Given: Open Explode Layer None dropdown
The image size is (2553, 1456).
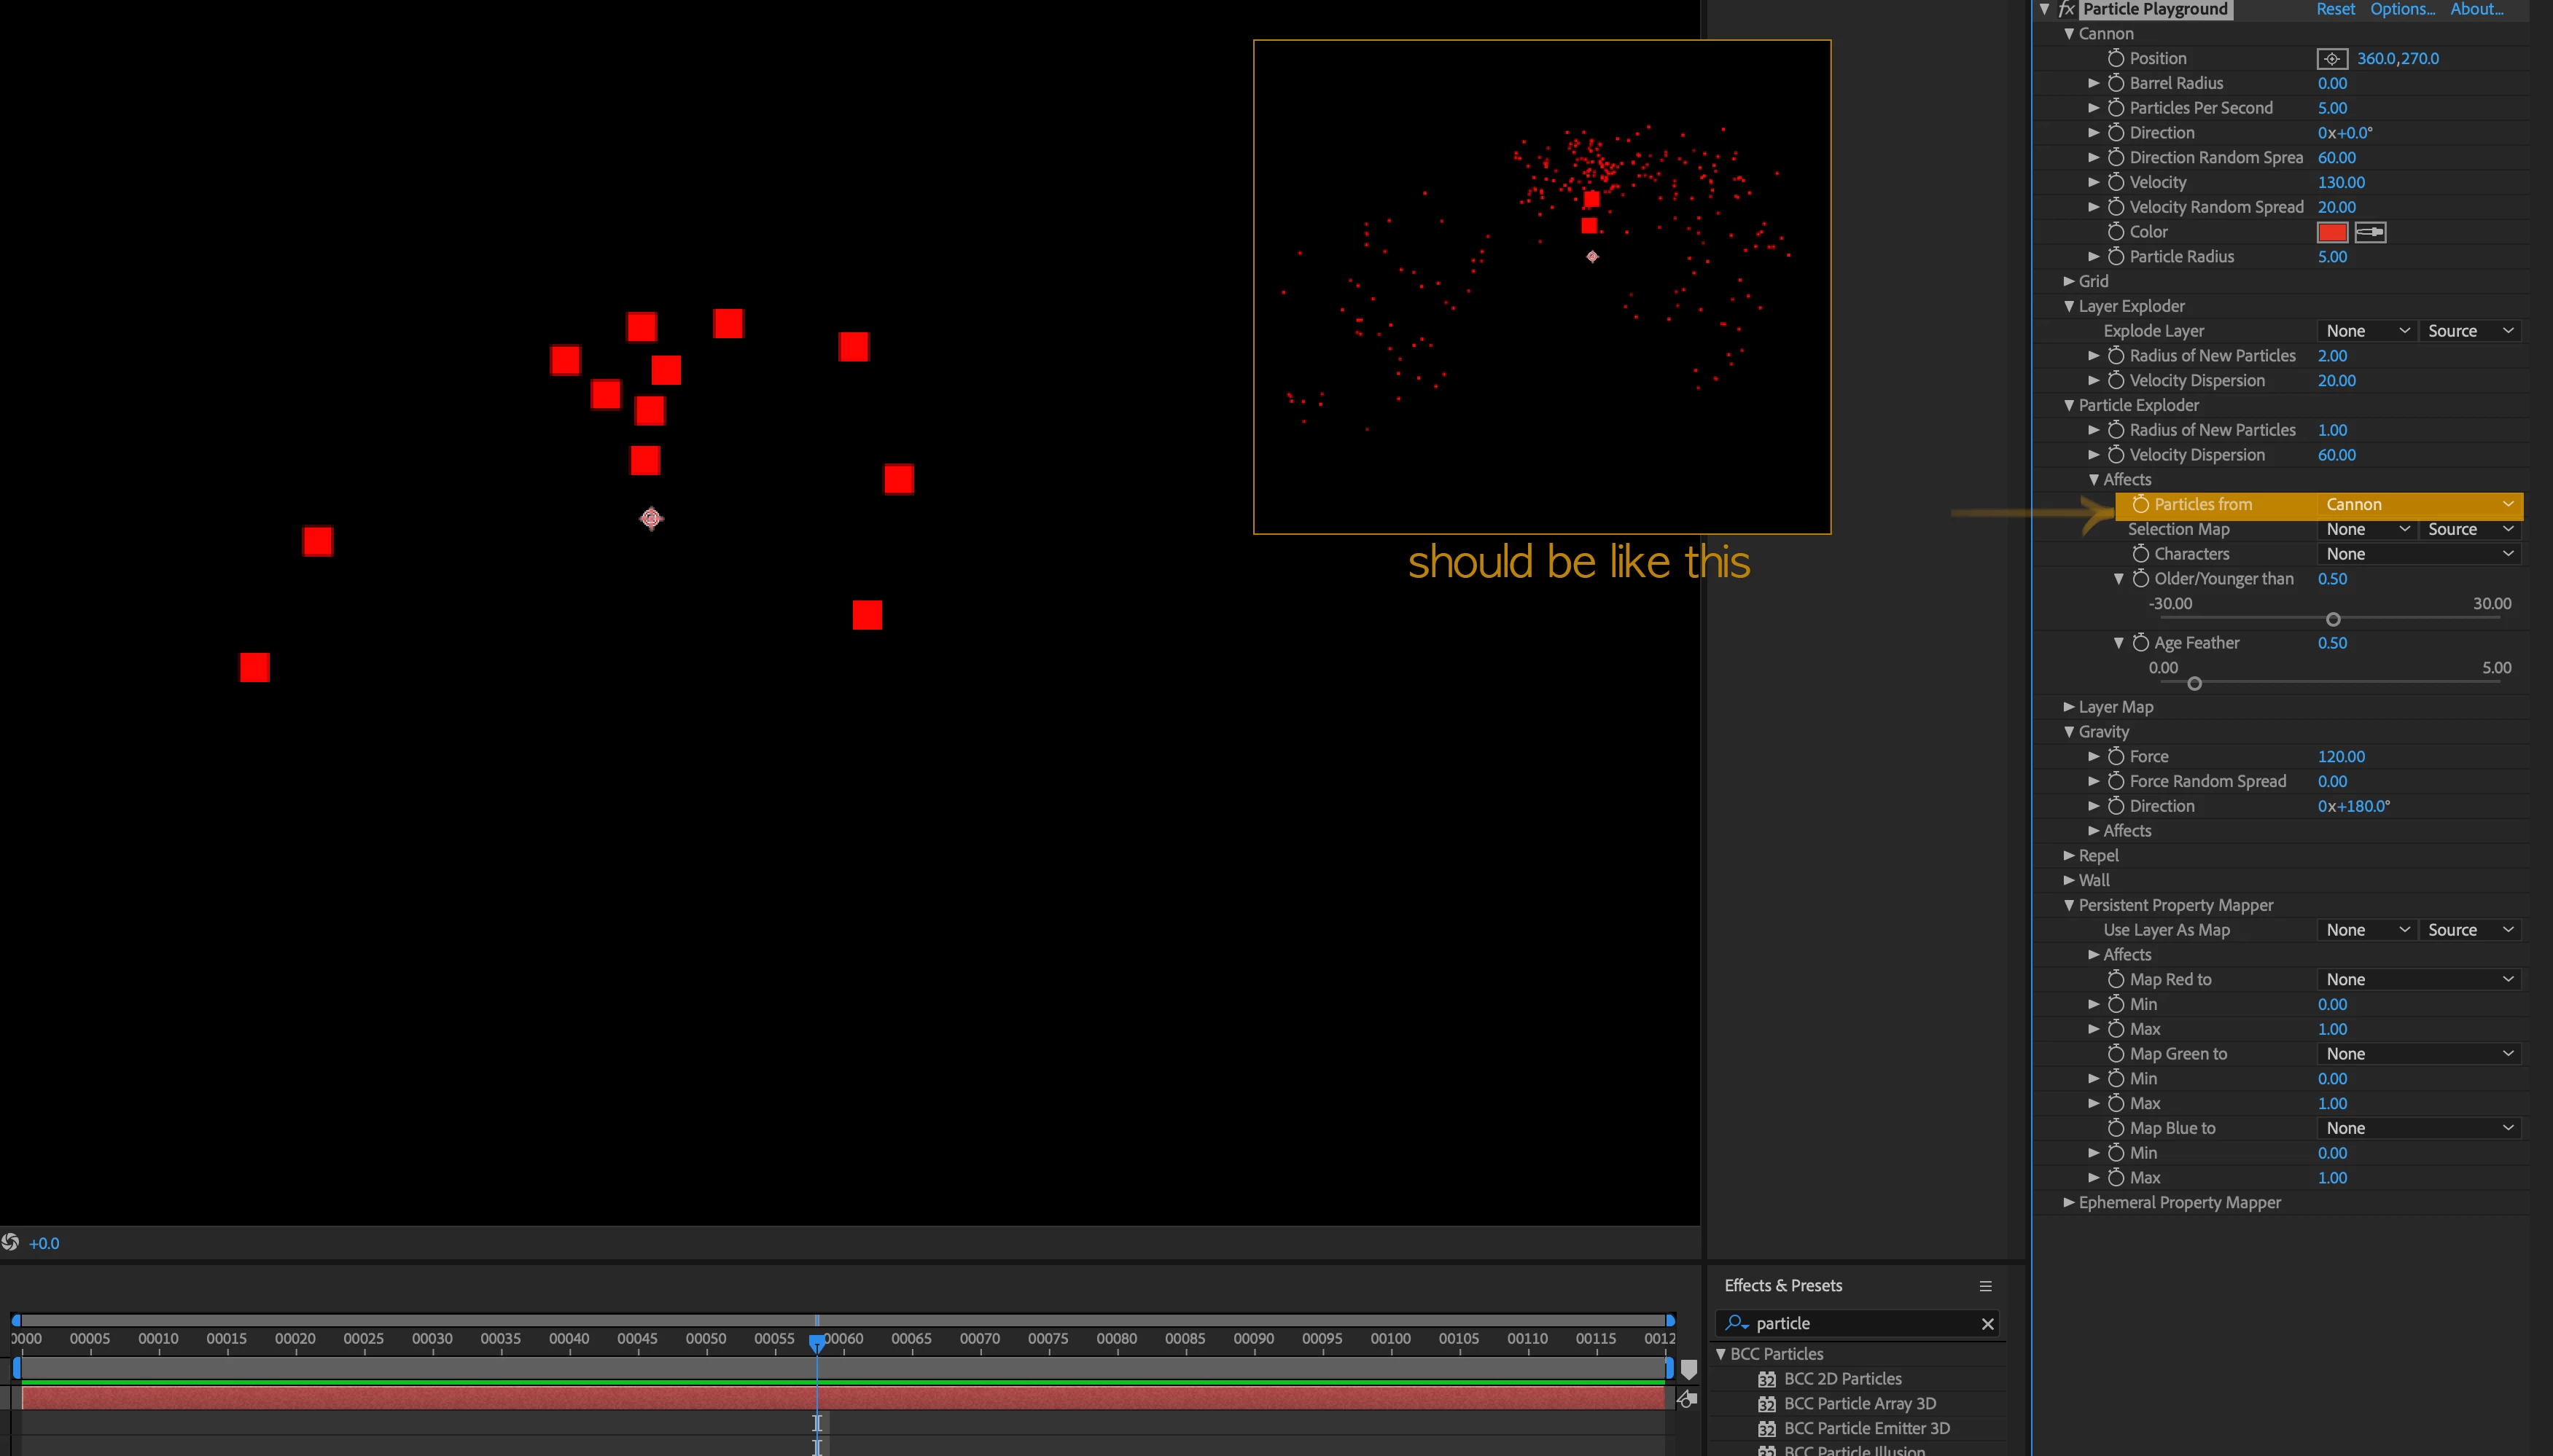Looking at the screenshot, I should pyautogui.click(x=2367, y=331).
